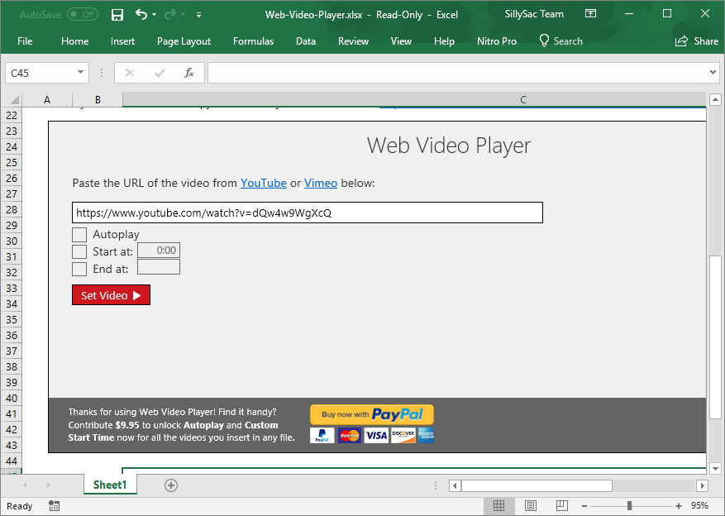Image resolution: width=725 pixels, height=516 pixels.
Task: Click the Name Box showing C45
Action: click(41, 73)
